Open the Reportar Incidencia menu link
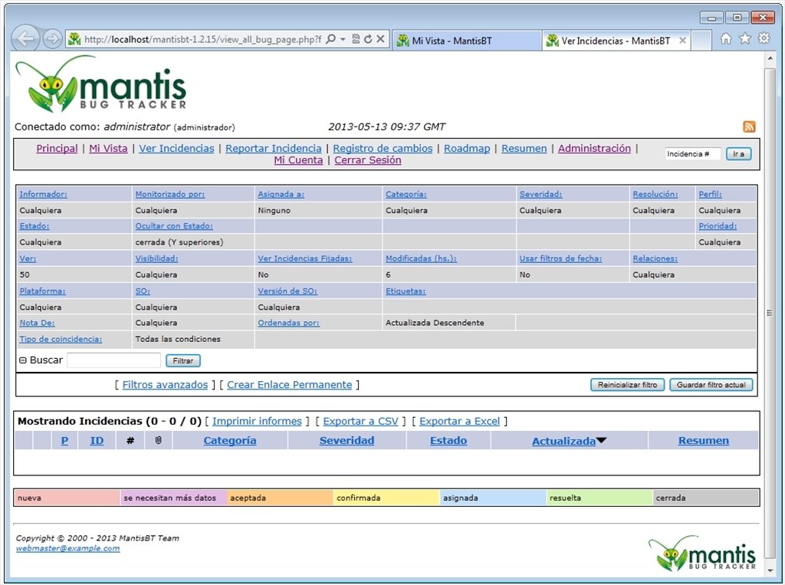Screen dimensions: 785x585 coord(274,148)
